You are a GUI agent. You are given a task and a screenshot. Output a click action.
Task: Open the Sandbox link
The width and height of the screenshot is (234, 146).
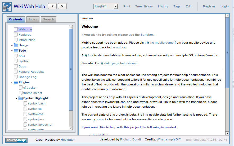(x=147, y=35)
